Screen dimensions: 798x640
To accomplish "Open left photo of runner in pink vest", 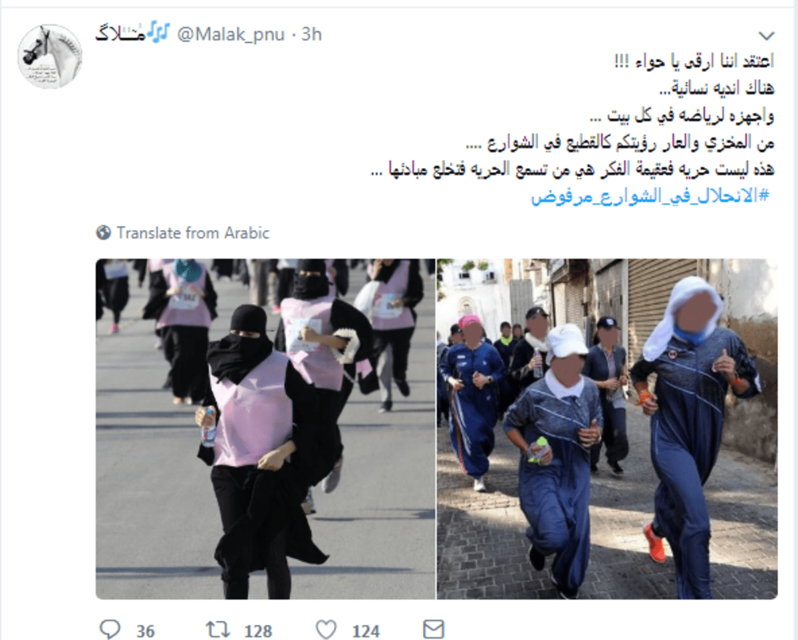I will click(x=265, y=429).
